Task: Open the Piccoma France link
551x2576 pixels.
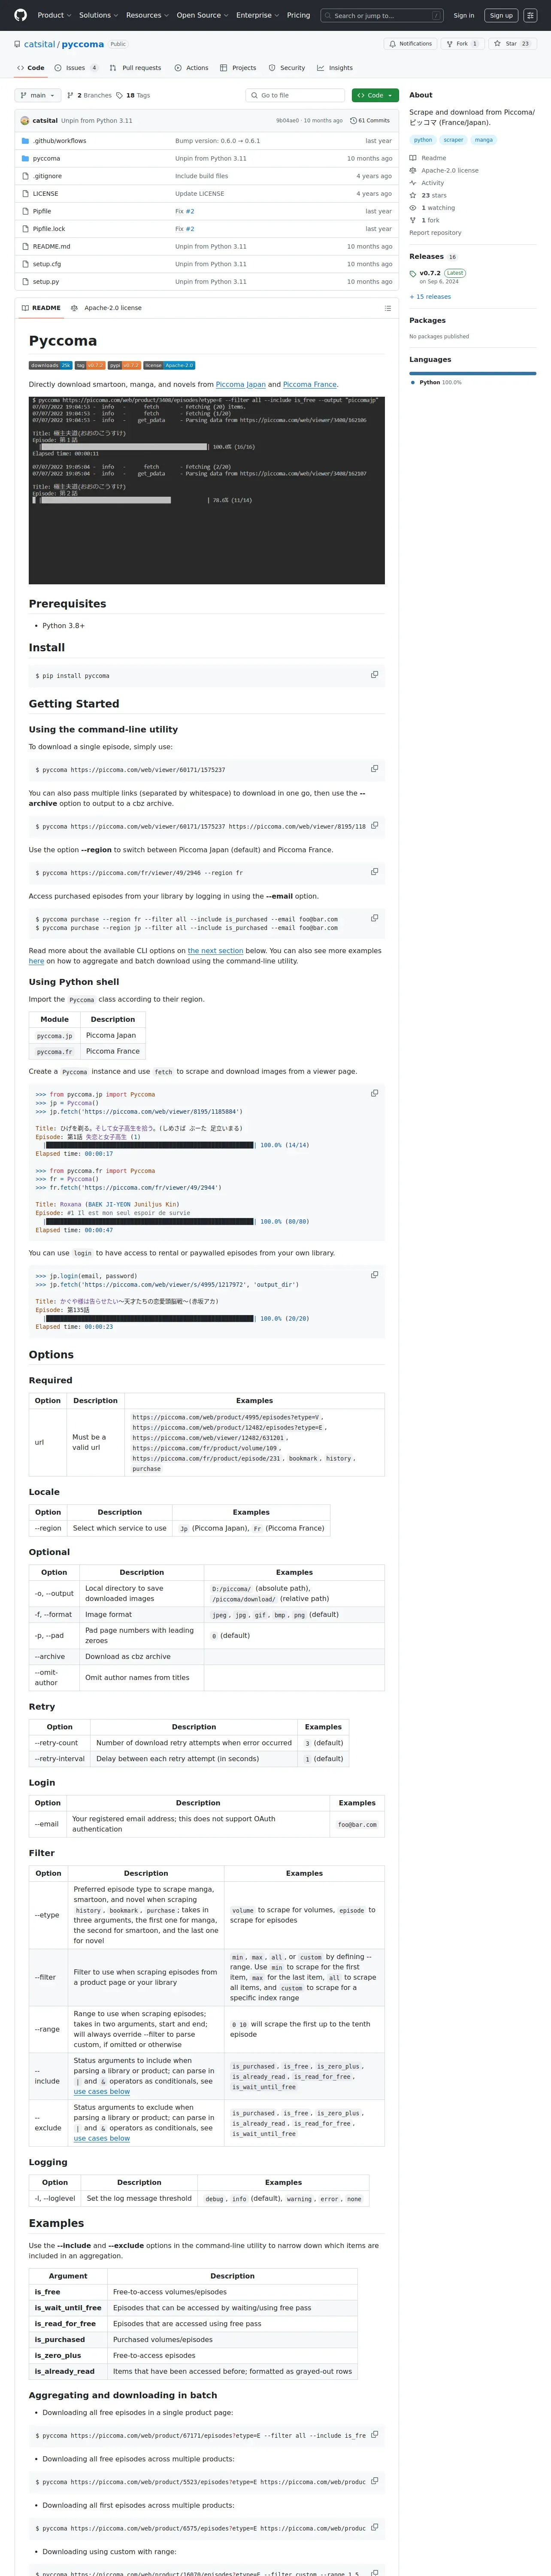Action: click(x=310, y=384)
